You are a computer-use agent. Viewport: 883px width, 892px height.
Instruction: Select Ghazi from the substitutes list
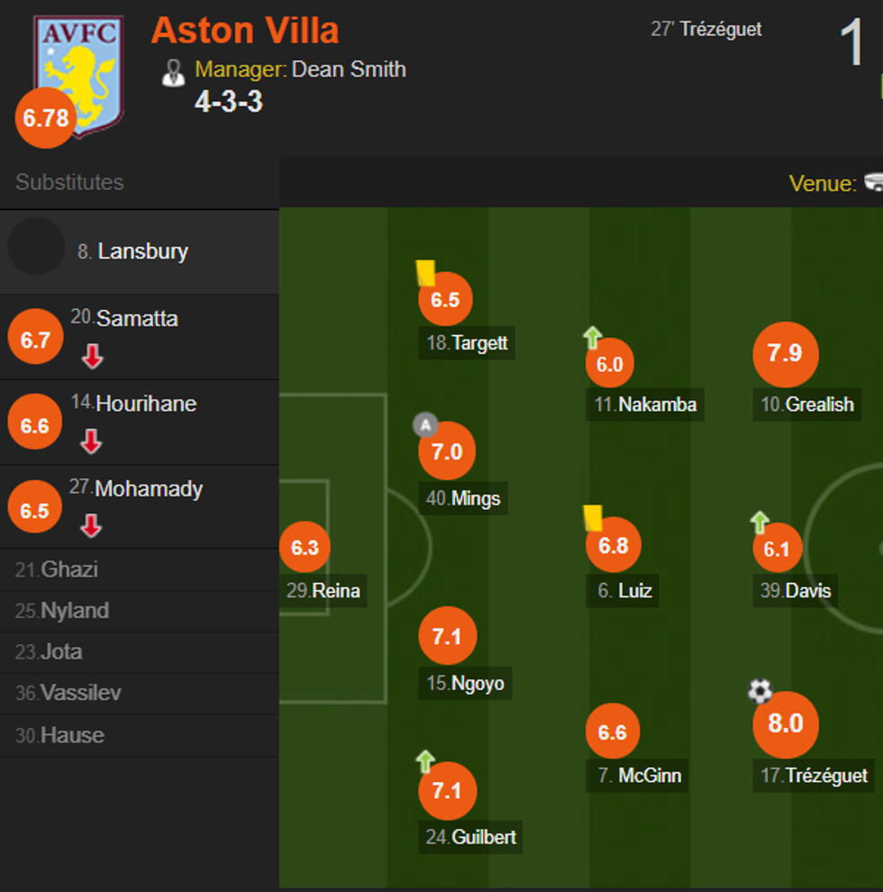(x=68, y=569)
